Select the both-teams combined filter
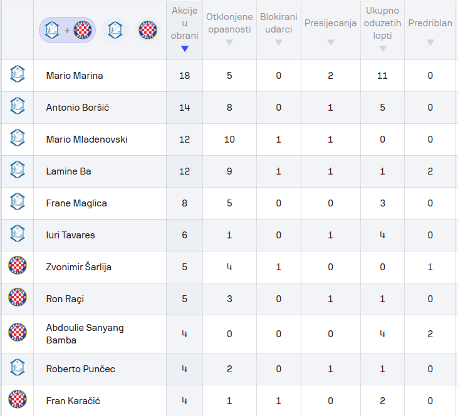 coord(67,30)
